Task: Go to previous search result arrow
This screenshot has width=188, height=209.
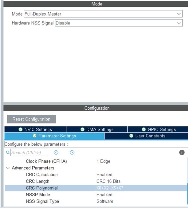Action: click(x=56, y=153)
